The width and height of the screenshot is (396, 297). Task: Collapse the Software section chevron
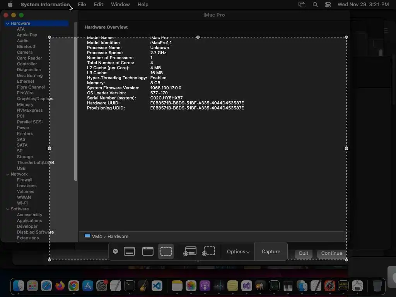click(8, 209)
